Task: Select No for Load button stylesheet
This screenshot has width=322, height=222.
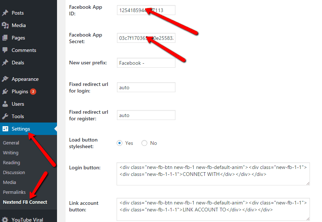Action: click(x=144, y=143)
